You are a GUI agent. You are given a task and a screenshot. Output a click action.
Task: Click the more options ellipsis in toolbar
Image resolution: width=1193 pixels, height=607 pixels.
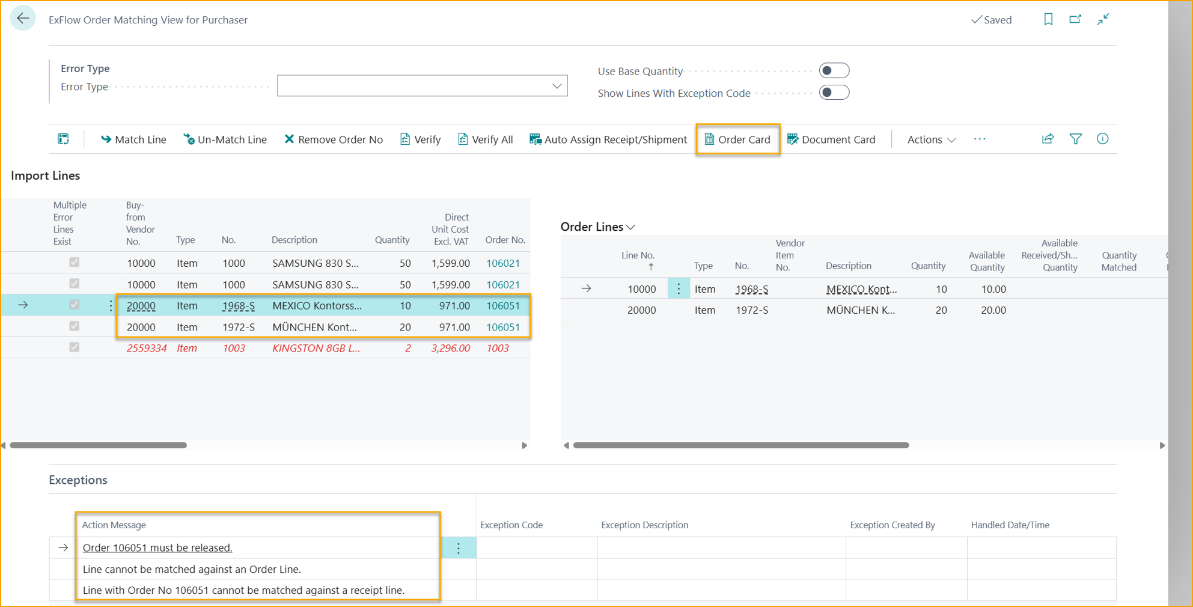(x=980, y=139)
